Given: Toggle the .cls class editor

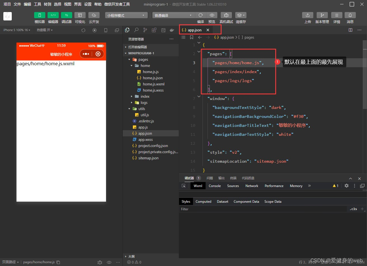Looking at the screenshot, I should click(353, 209).
